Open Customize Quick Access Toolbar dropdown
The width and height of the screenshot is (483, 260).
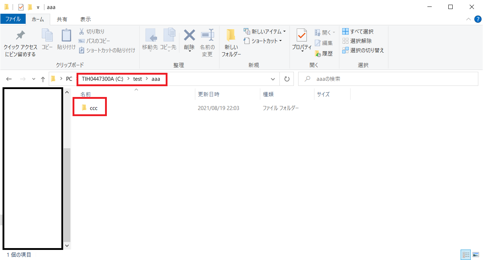(38, 7)
